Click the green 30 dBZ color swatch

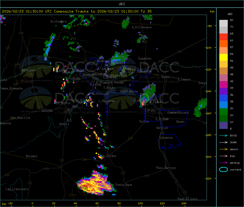[x=223, y=112]
